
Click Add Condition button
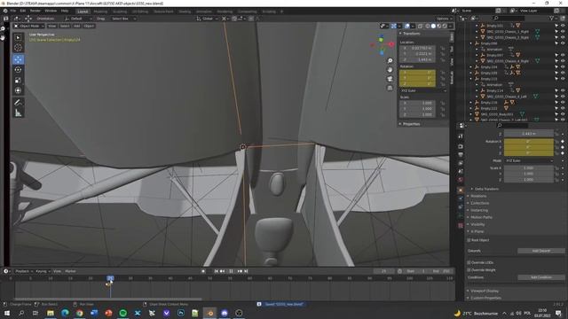pos(541,277)
